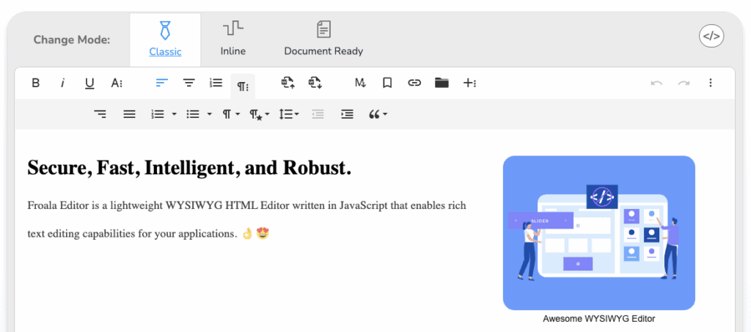
Task: Click the 'Secure, Fast, Intelligent, and Robust.' heading
Action: pyautogui.click(x=190, y=167)
